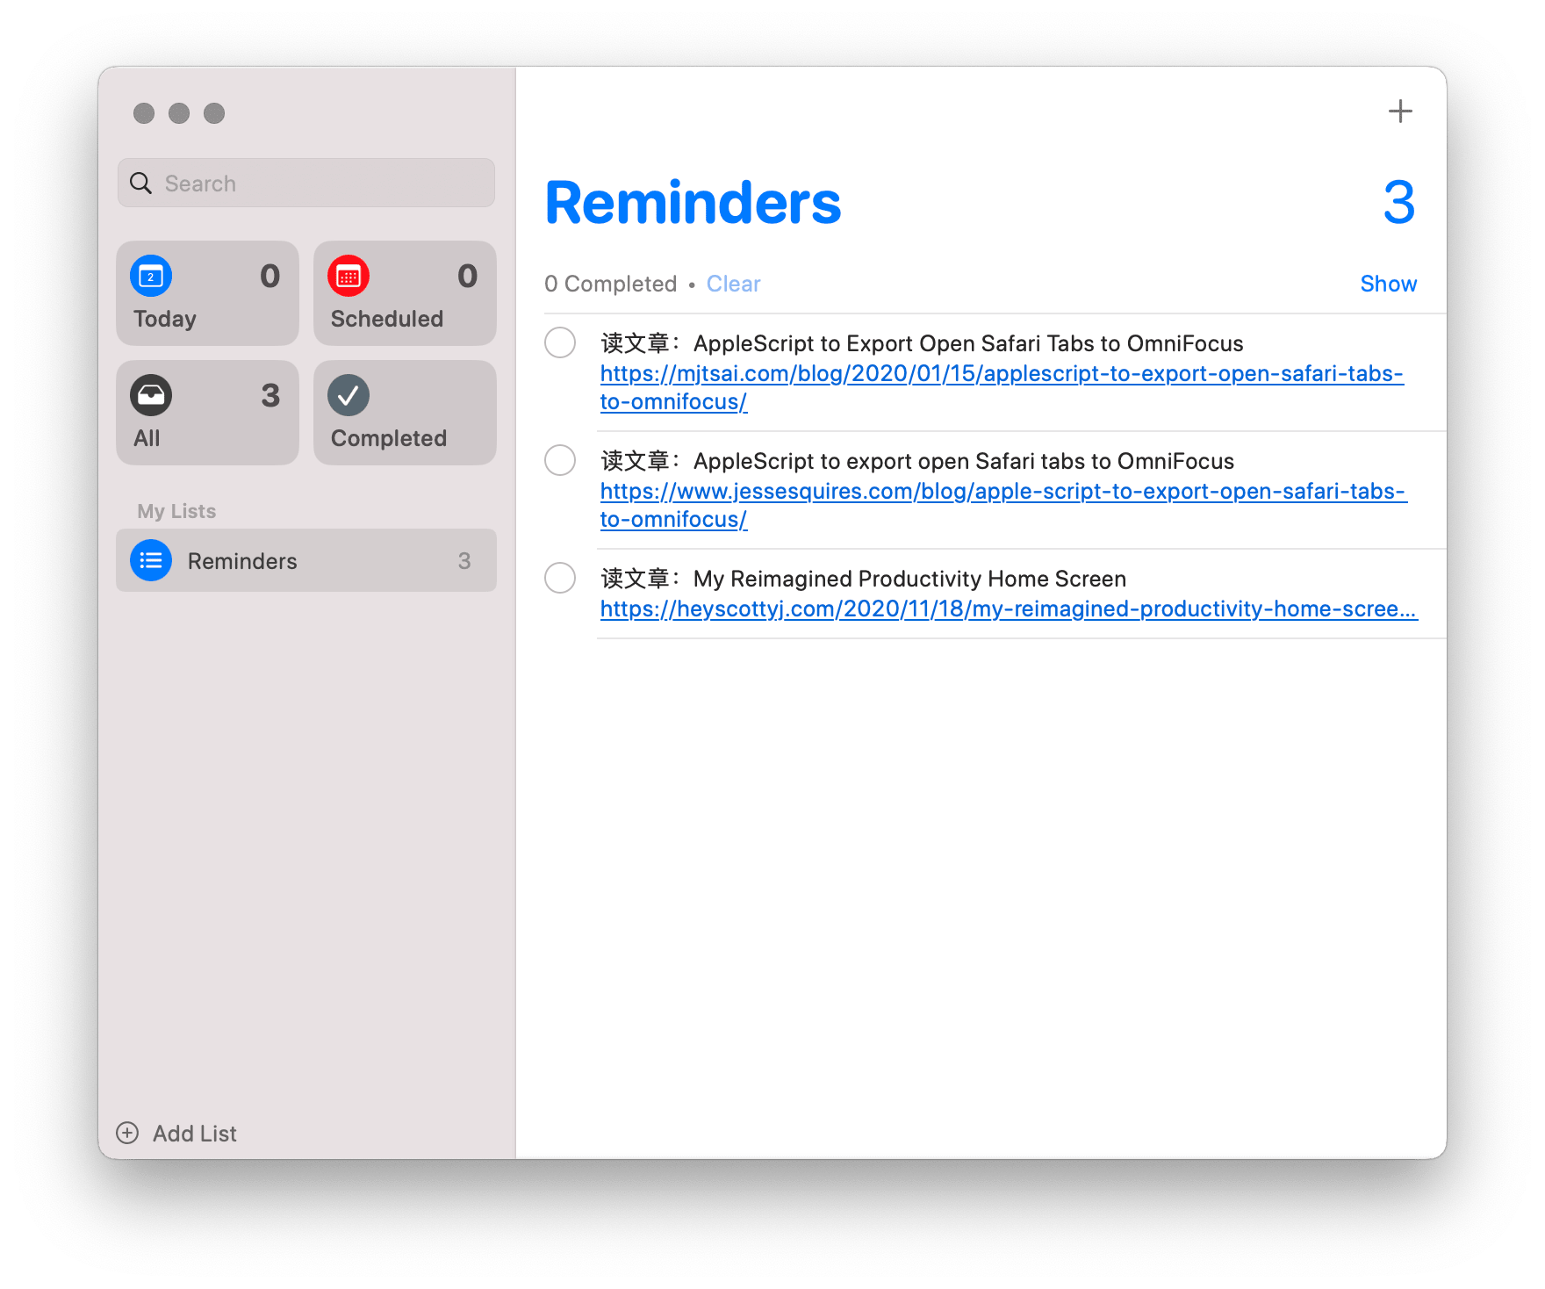Viewport: 1545px width, 1289px height.
Task: Open the mjtsai.com blog link
Action: pos(1002,387)
